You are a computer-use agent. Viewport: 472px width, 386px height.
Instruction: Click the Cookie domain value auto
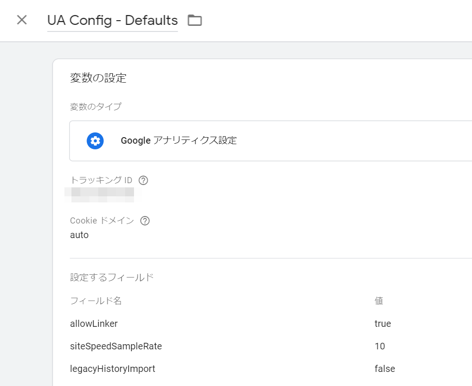[x=79, y=235]
